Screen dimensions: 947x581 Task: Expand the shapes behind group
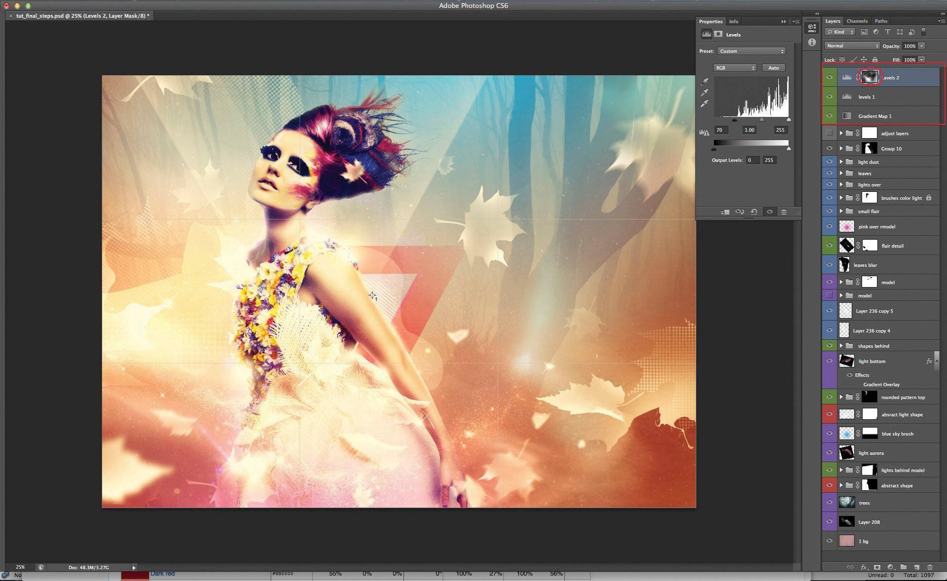[841, 346]
